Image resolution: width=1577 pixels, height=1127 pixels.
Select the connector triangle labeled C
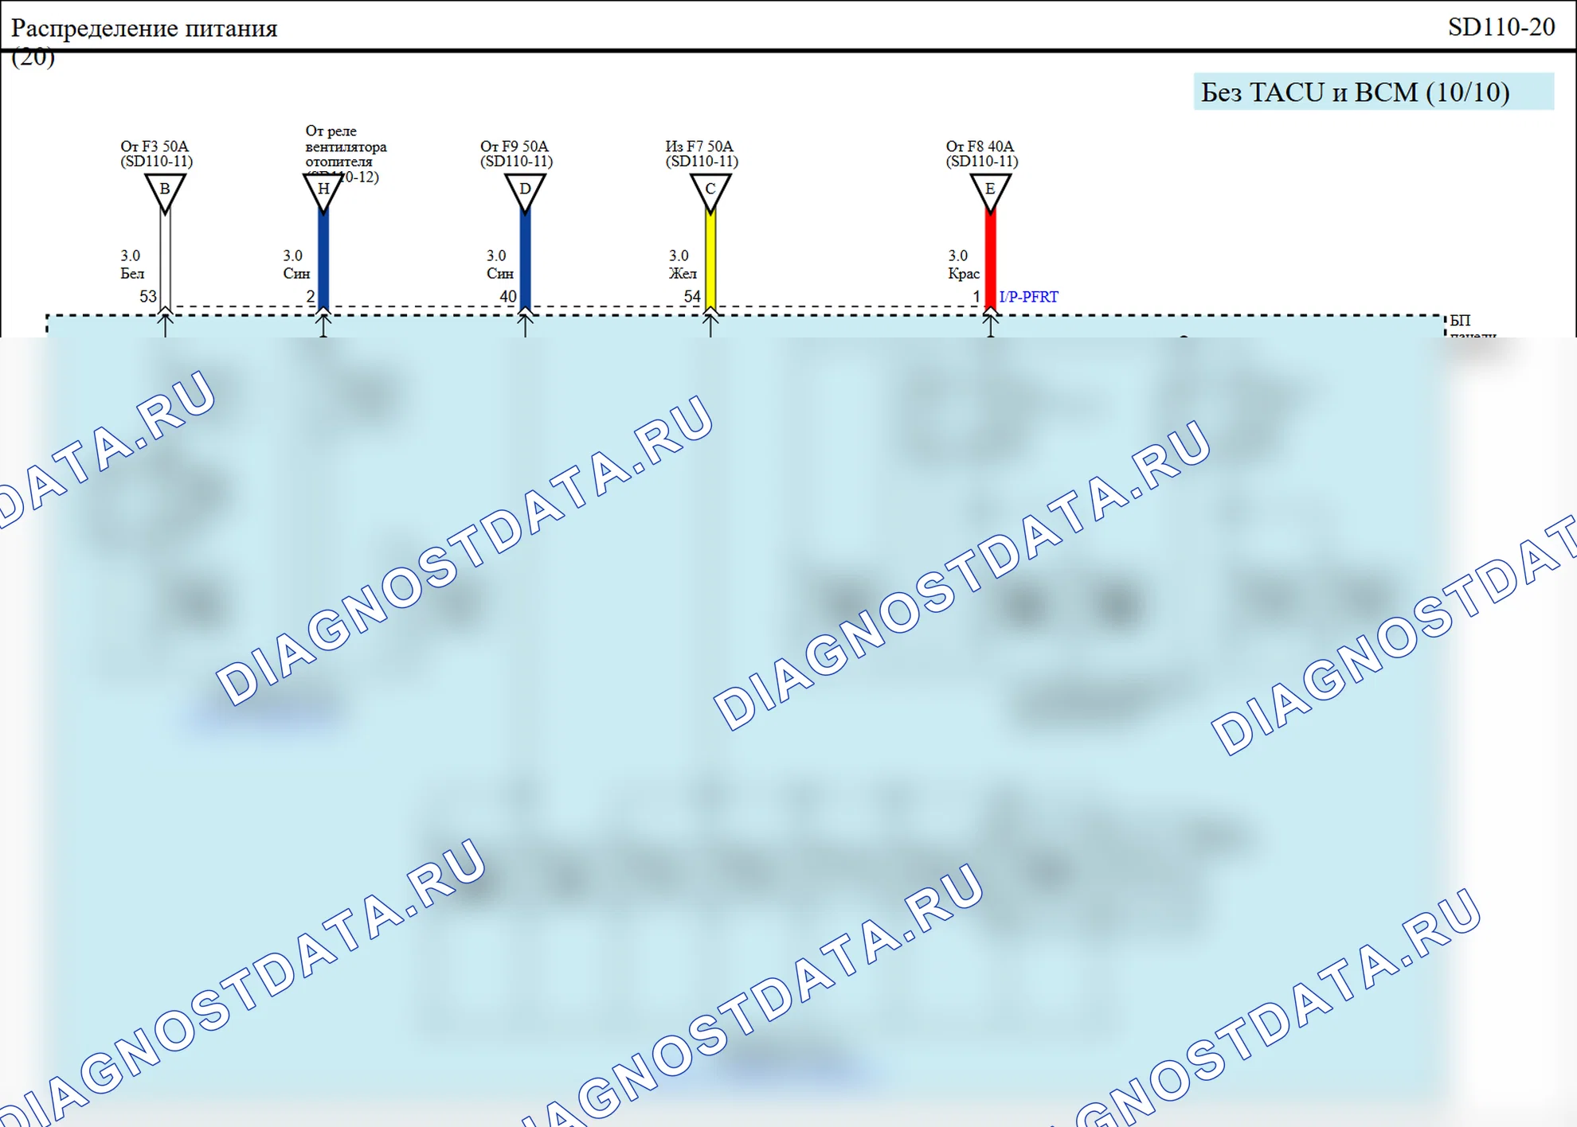pos(710,193)
